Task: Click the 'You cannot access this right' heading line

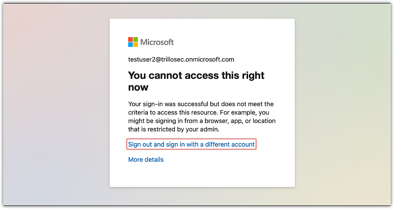Action: (196, 76)
